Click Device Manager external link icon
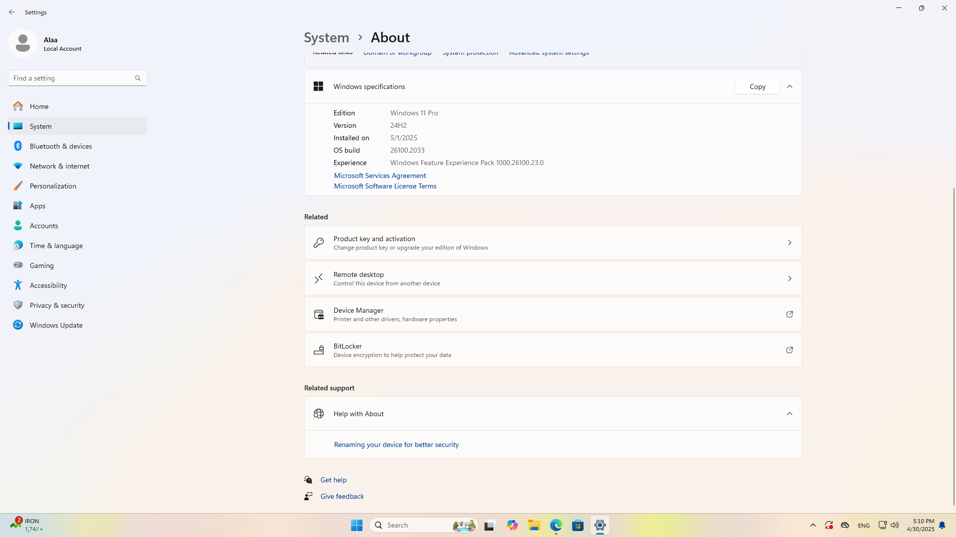This screenshot has width=956, height=537. (790, 314)
